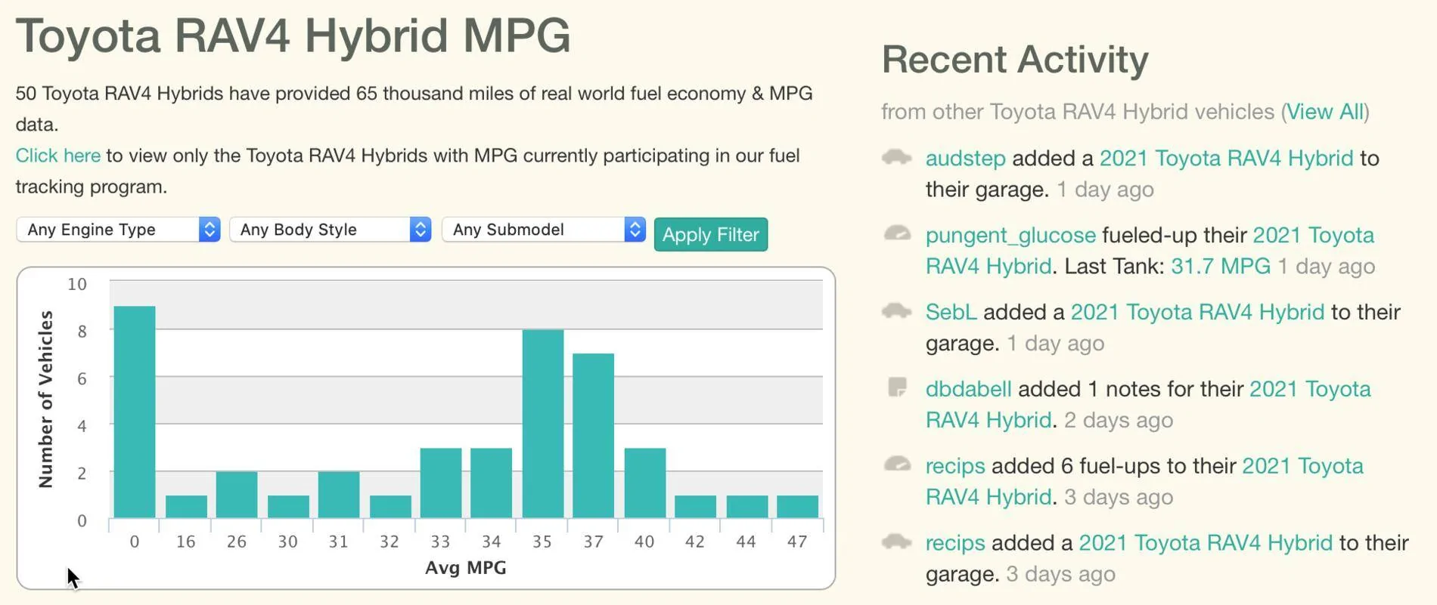1437x605 pixels.
Task: Open audstep user profile link
Action: pyautogui.click(x=965, y=158)
